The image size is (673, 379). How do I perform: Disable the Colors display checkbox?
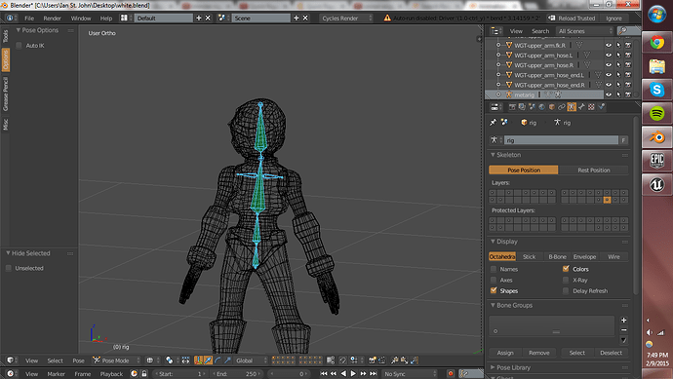566,269
